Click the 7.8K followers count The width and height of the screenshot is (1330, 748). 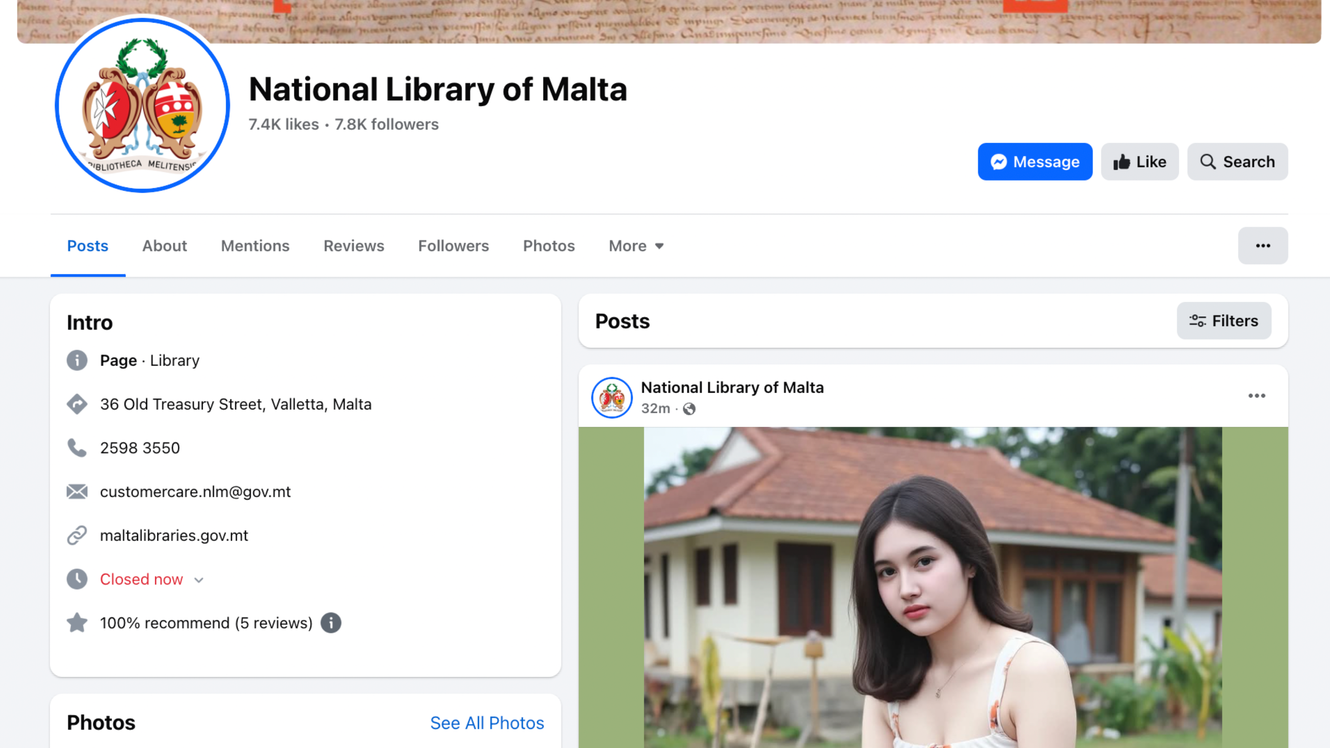[x=387, y=125]
